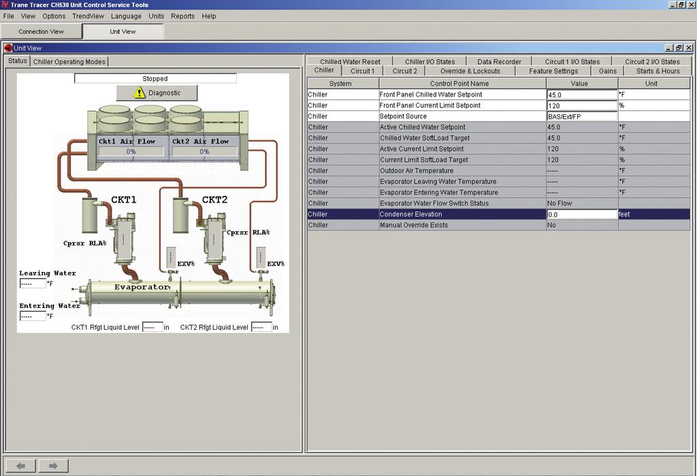Click the Control Point Name column header
The height and width of the screenshot is (476, 697).
462,84
